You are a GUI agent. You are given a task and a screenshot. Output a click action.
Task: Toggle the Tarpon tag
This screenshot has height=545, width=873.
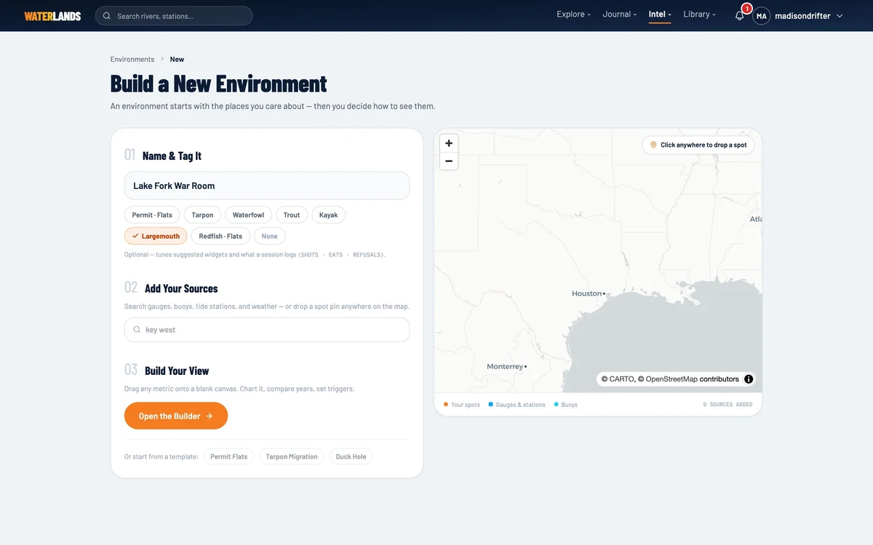click(202, 215)
